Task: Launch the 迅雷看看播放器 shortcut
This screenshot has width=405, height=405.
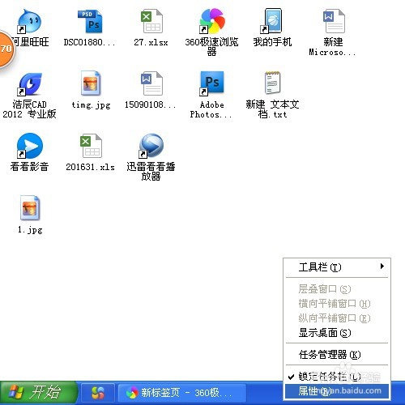Action: tap(151, 146)
